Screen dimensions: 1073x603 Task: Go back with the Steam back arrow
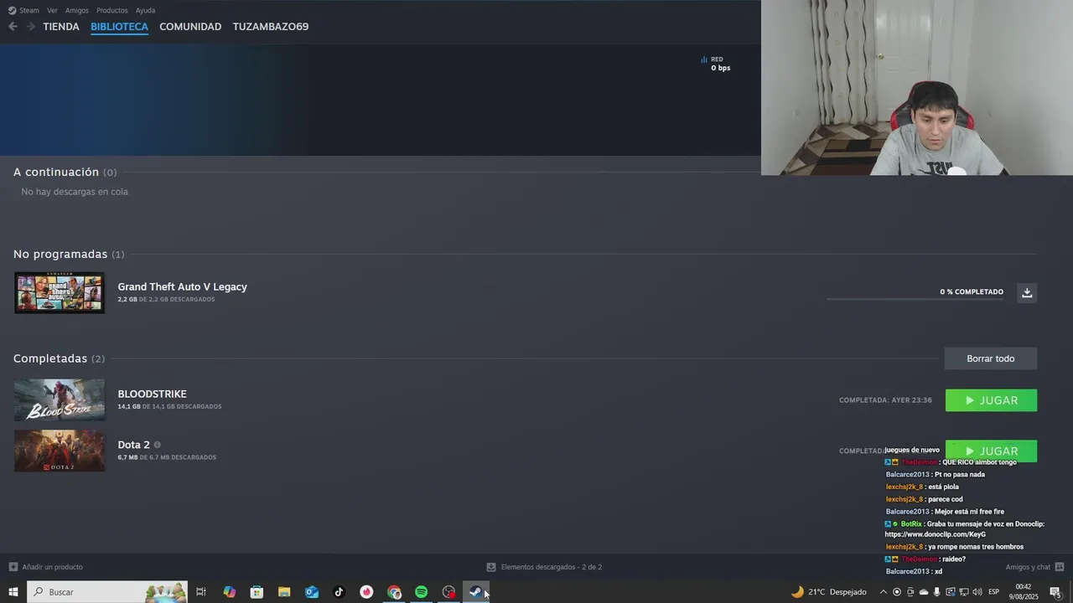pyautogui.click(x=13, y=27)
